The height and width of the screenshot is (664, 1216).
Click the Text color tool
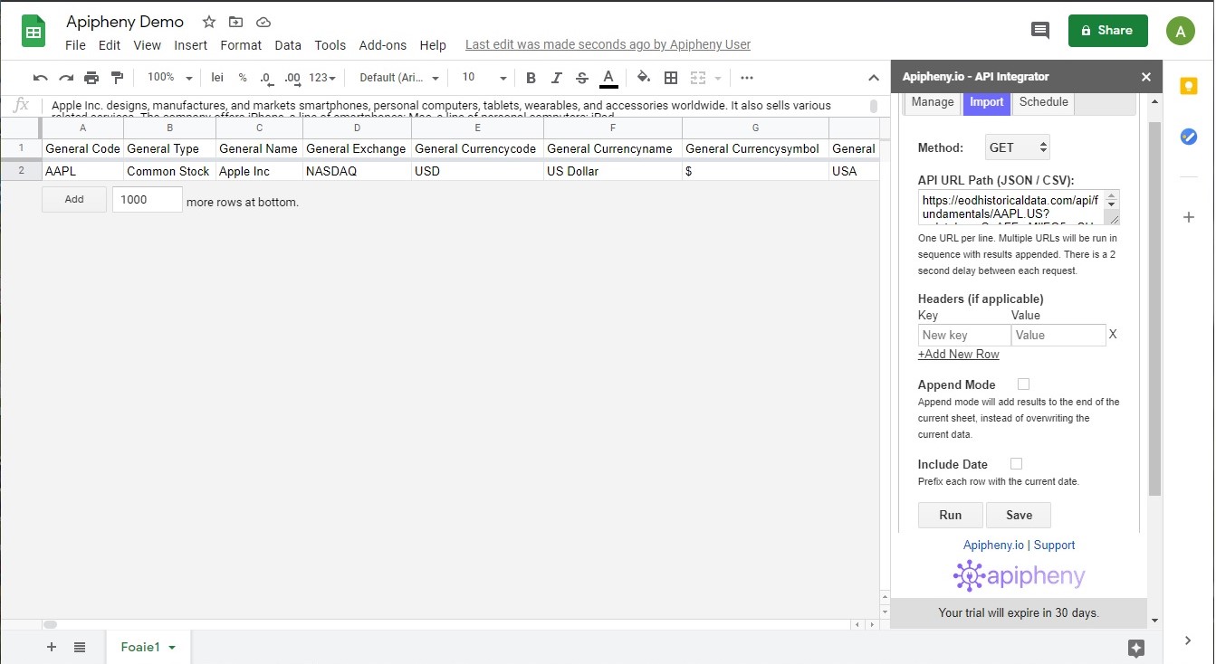click(608, 78)
